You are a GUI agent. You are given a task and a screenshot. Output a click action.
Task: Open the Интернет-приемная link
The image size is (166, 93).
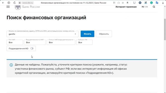[126, 7]
